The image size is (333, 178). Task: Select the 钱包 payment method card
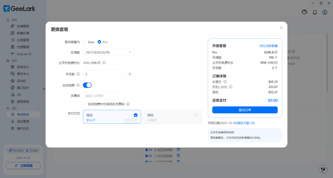pos(112,117)
